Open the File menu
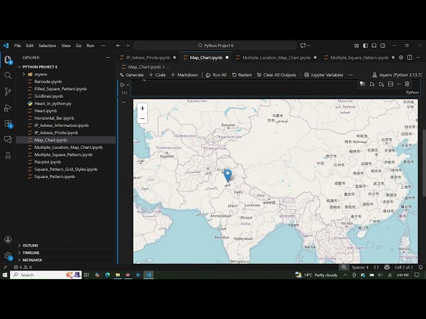This screenshot has width=426, height=319. click(x=17, y=46)
